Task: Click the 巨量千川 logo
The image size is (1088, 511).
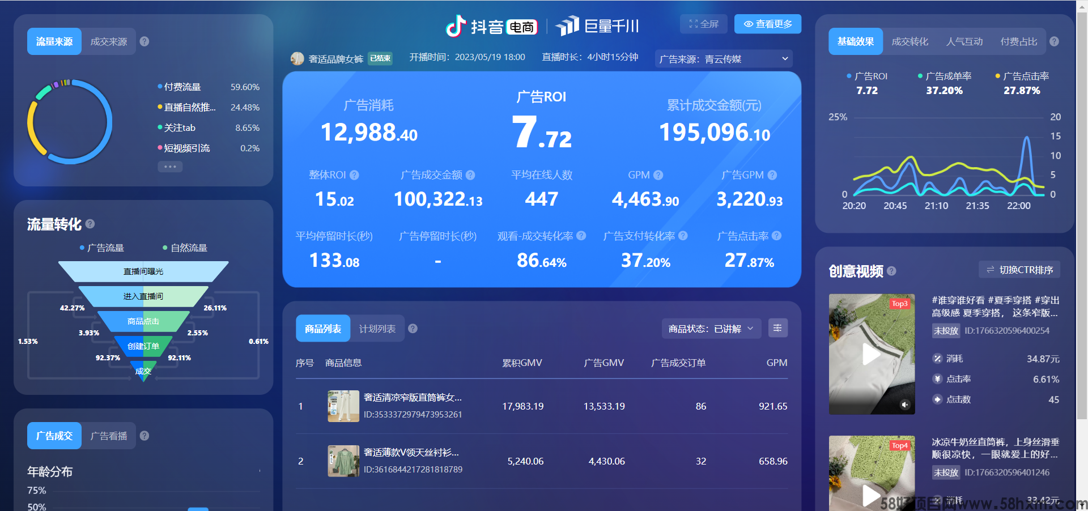Action: 597,26
